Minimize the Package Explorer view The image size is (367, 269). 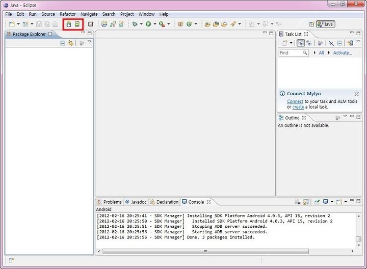coord(83,33)
